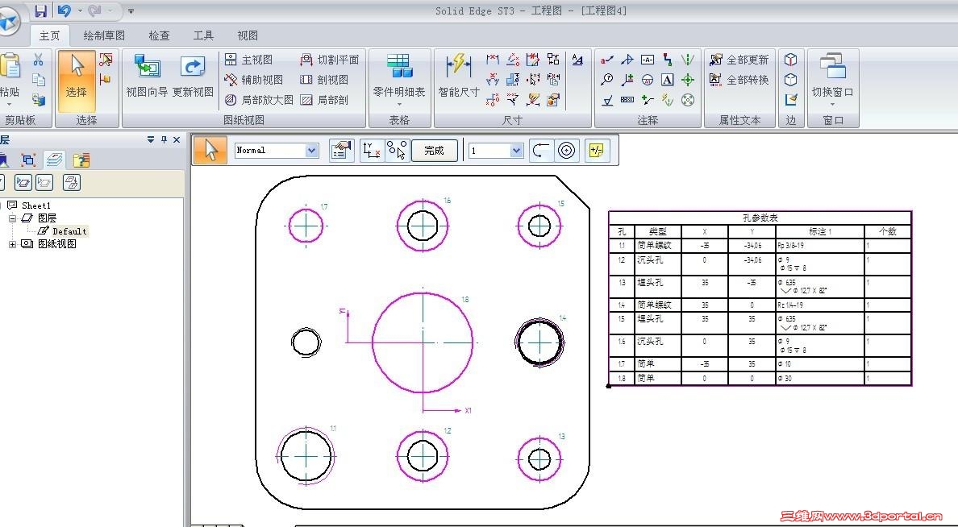958x527 pixels.
Task: Switch to the 检查 Inspect tab
Action: [x=160, y=35]
